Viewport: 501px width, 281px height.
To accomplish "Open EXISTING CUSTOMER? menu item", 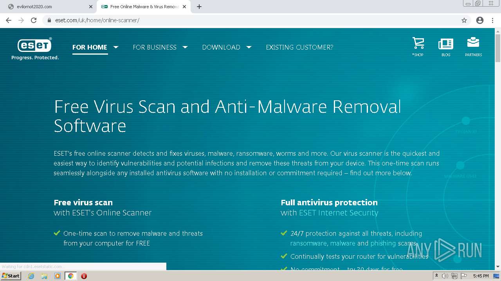I will pos(299,47).
